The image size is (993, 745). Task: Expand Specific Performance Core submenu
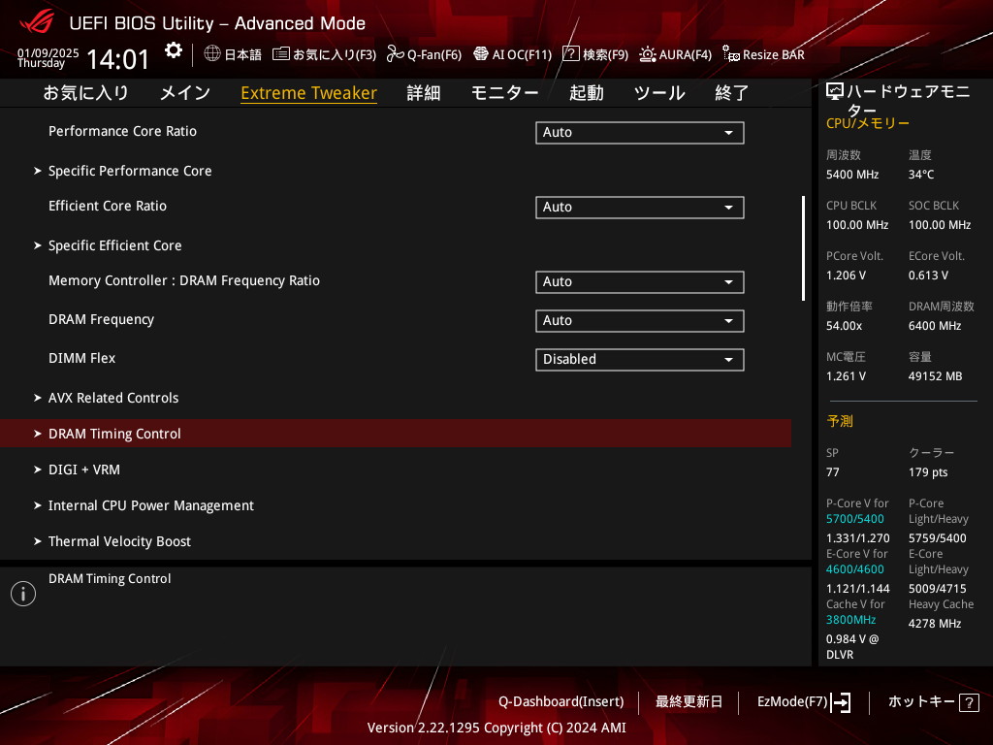tap(130, 171)
